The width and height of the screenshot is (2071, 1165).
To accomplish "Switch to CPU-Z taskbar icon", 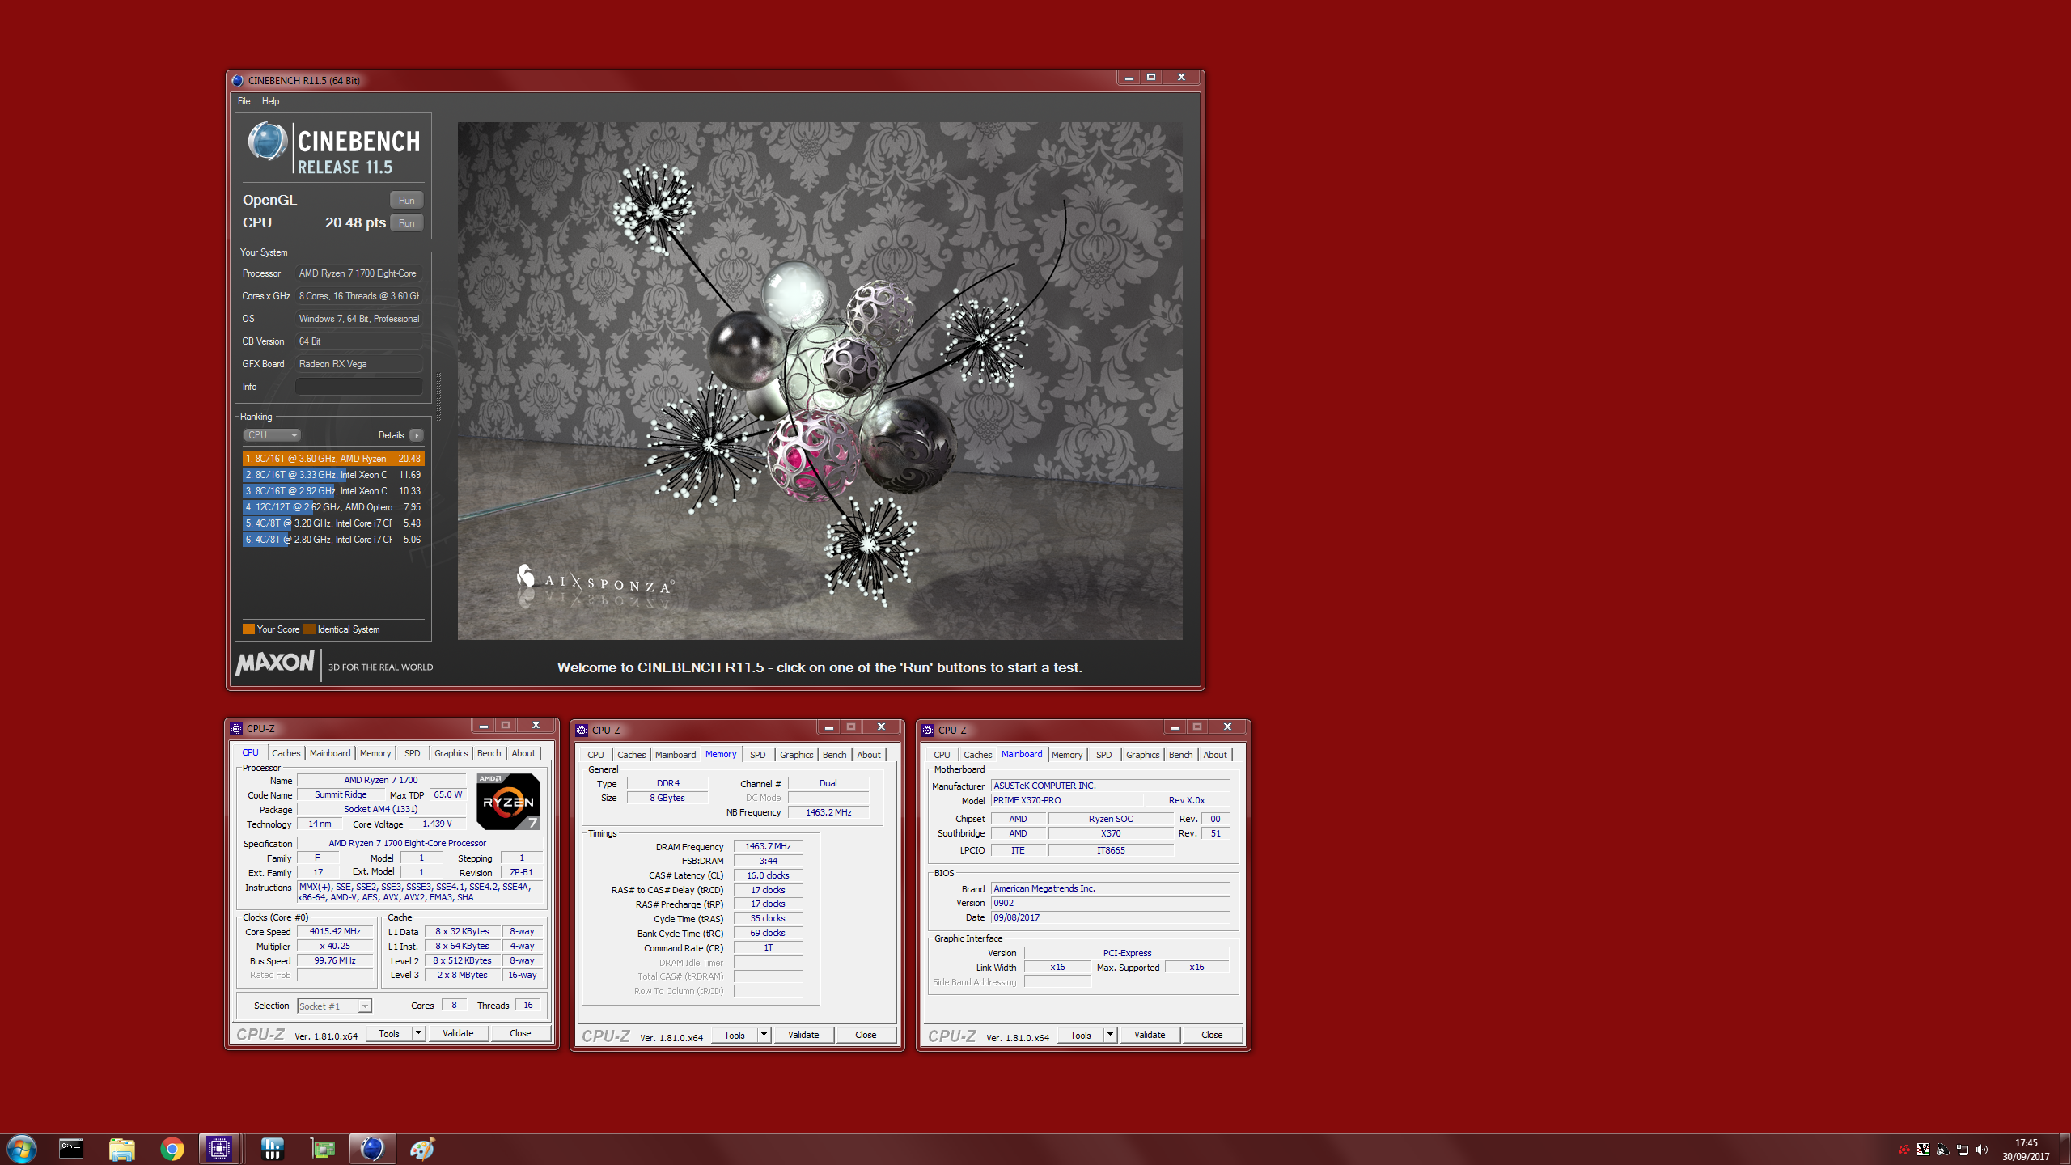I will pyautogui.click(x=219, y=1149).
